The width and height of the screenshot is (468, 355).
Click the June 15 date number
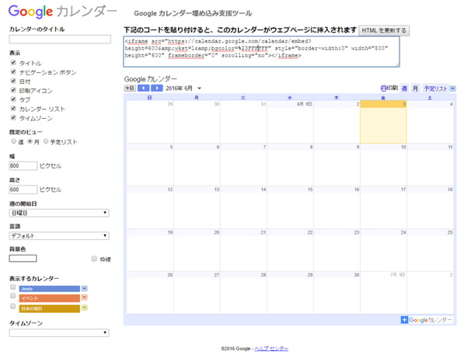click(x=310, y=190)
